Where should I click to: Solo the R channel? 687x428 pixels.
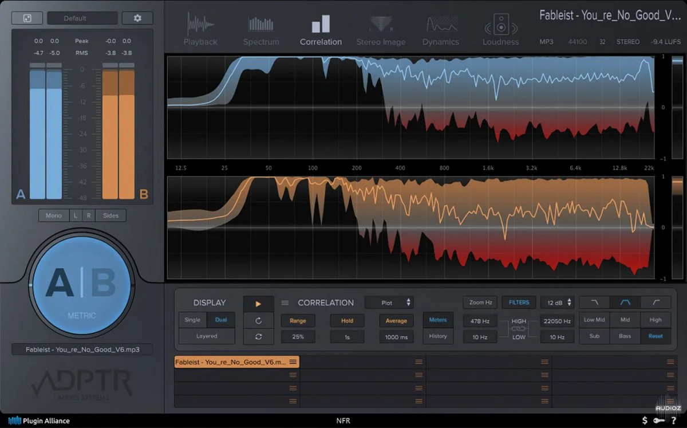88,216
